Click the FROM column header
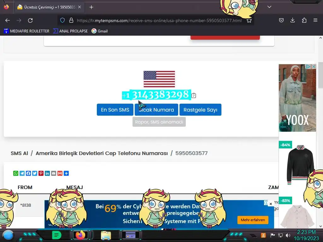Screen dimensions: 323x242 coord(25,187)
